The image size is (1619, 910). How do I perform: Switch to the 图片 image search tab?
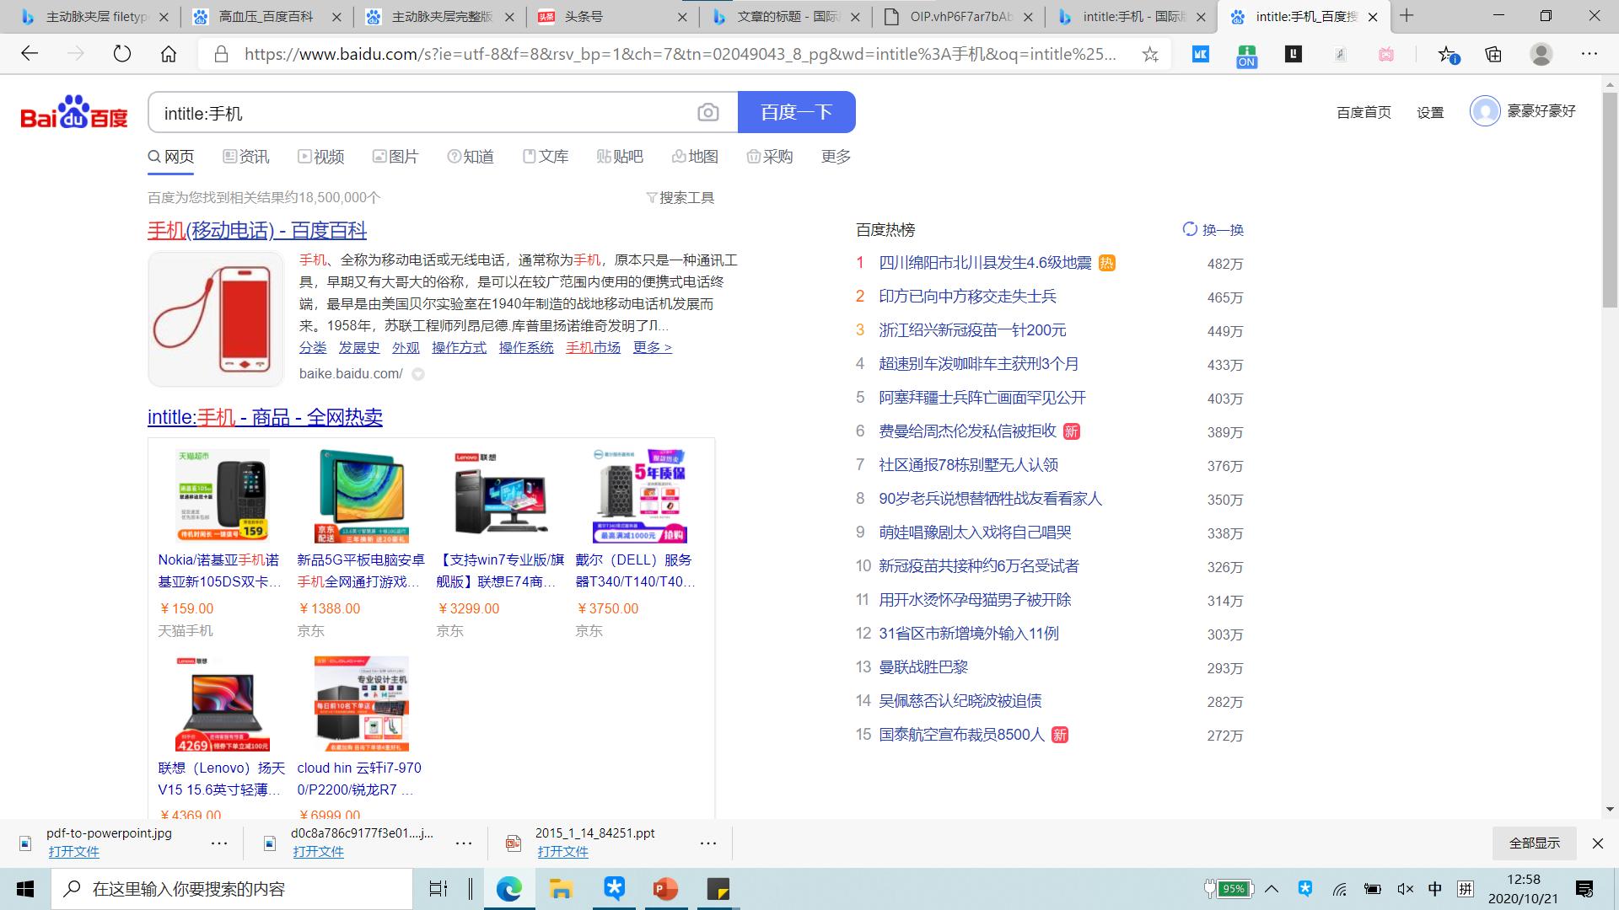tap(395, 156)
